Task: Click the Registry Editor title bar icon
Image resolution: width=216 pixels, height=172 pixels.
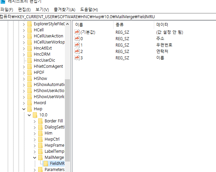Action: (3, 1)
